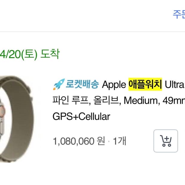Add the Apple Watch to cart

166,141
